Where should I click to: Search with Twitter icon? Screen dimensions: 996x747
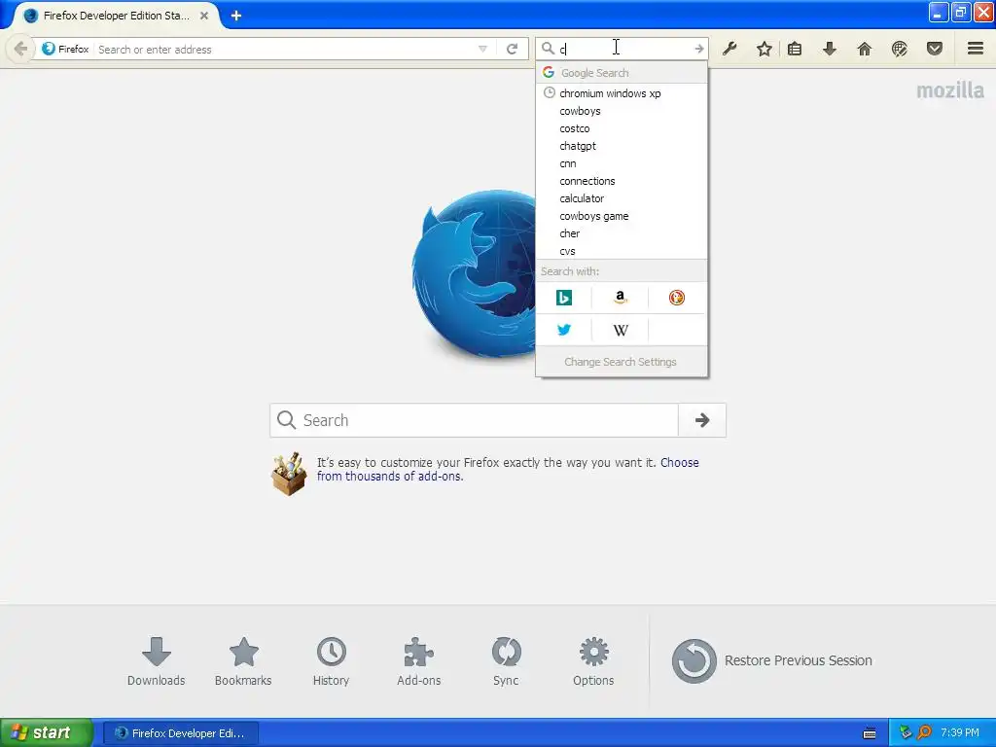click(x=564, y=330)
